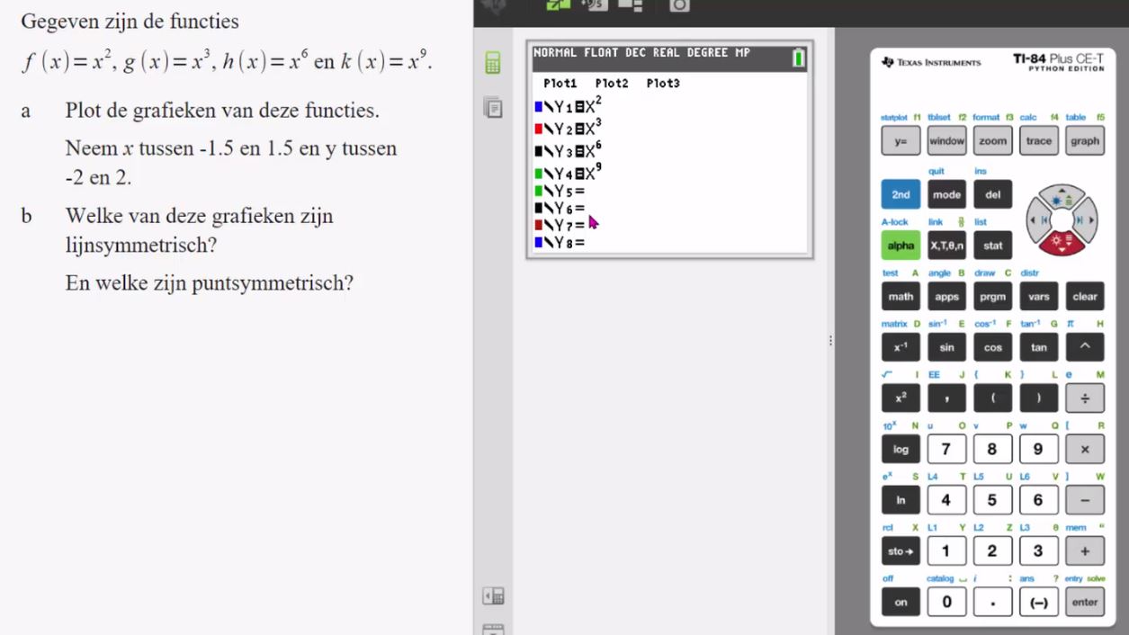Select Plot2 on calculator screen

[612, 84]
